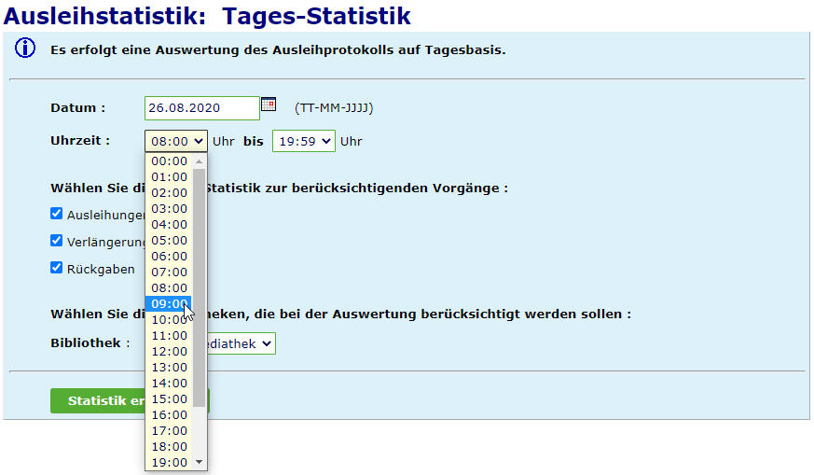814x475 pixels.
Task: Select 01:00 in the time list
Action: (169, 176)
